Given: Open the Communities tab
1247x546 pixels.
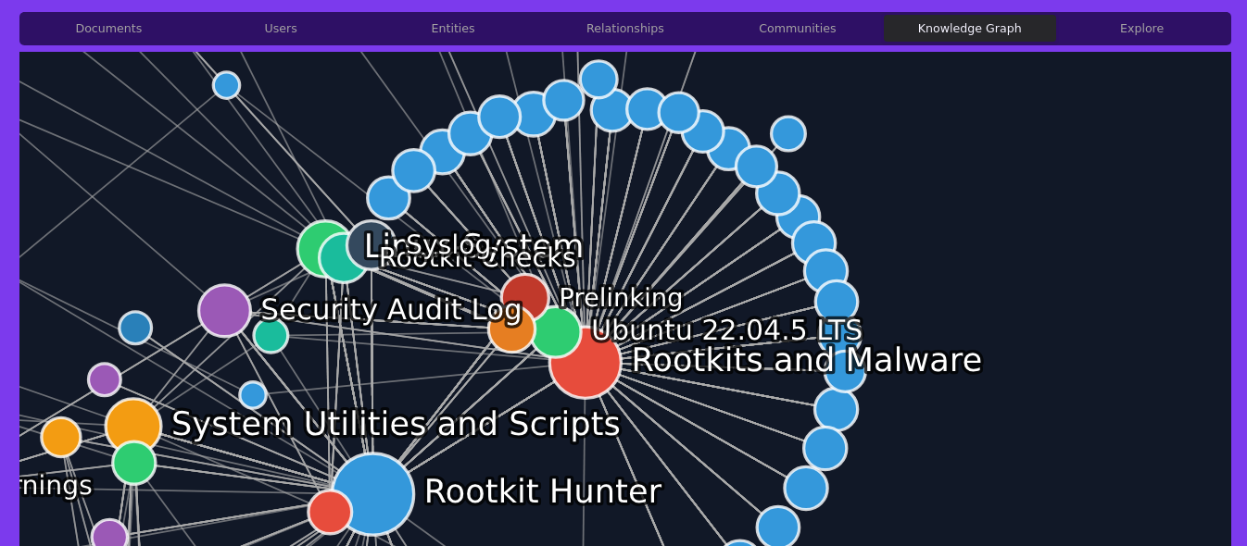Looking at the screenshot, I should coord(798,29).
